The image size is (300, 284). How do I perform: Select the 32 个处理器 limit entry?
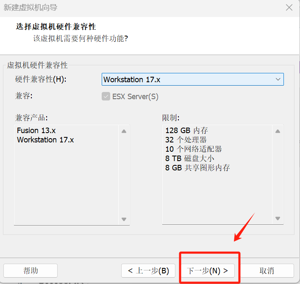(x=186, y=140)
